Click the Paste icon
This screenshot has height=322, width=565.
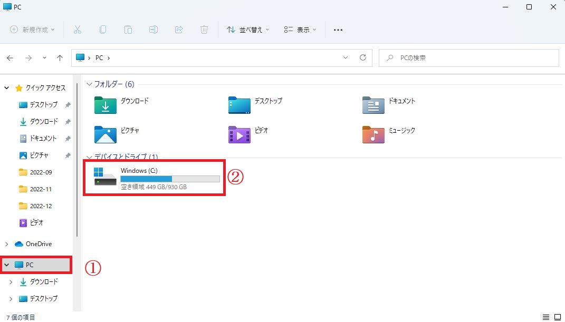[128, 30]
